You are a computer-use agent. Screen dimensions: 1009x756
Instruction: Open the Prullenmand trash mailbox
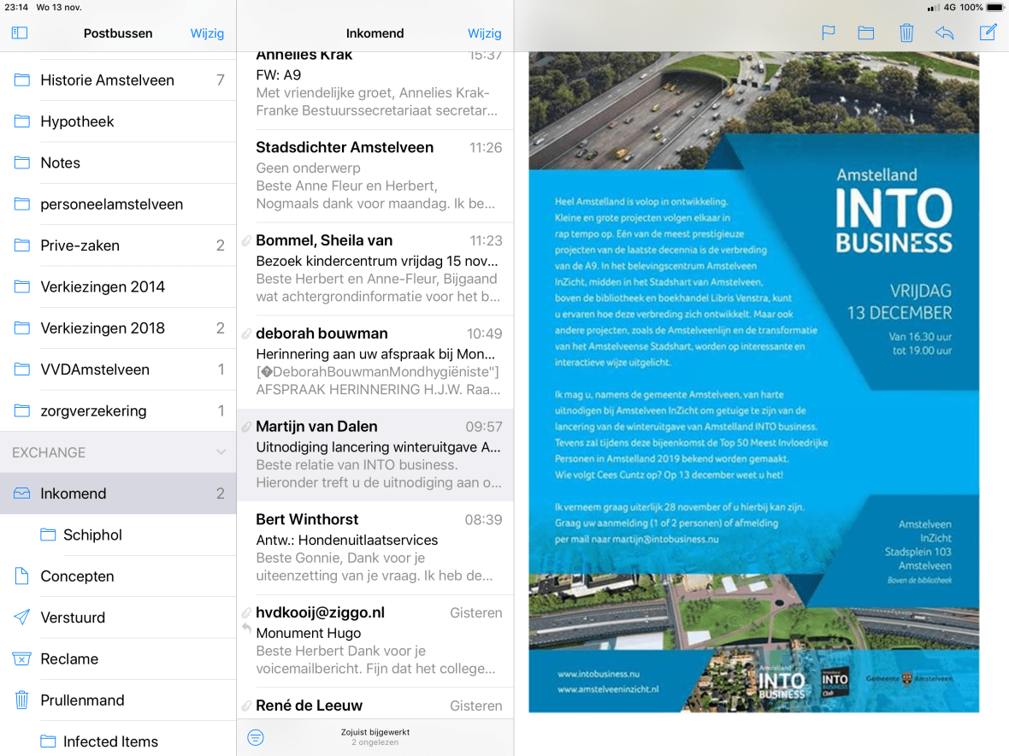point(82,700)
